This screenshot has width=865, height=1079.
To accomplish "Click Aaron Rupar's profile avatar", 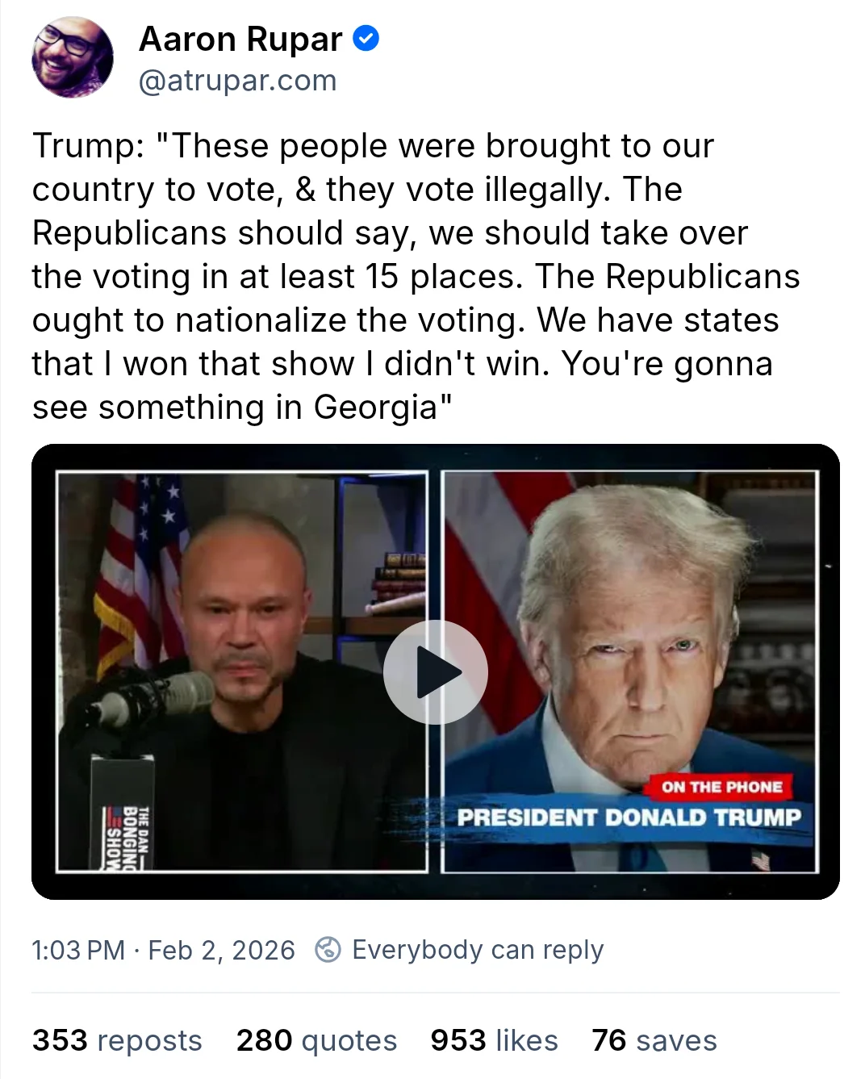I will click(x=73, y=58).
